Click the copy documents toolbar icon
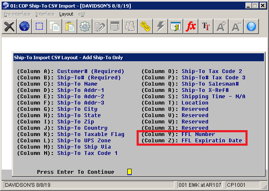269x191 pixels. point(55,26)
